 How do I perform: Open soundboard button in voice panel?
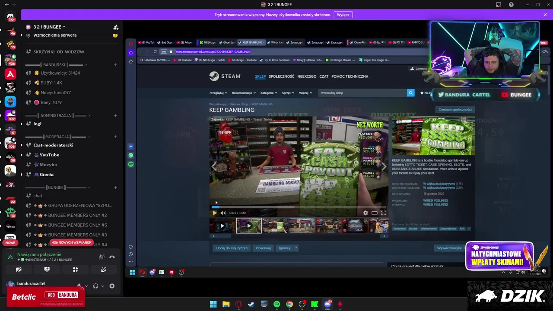104,270
